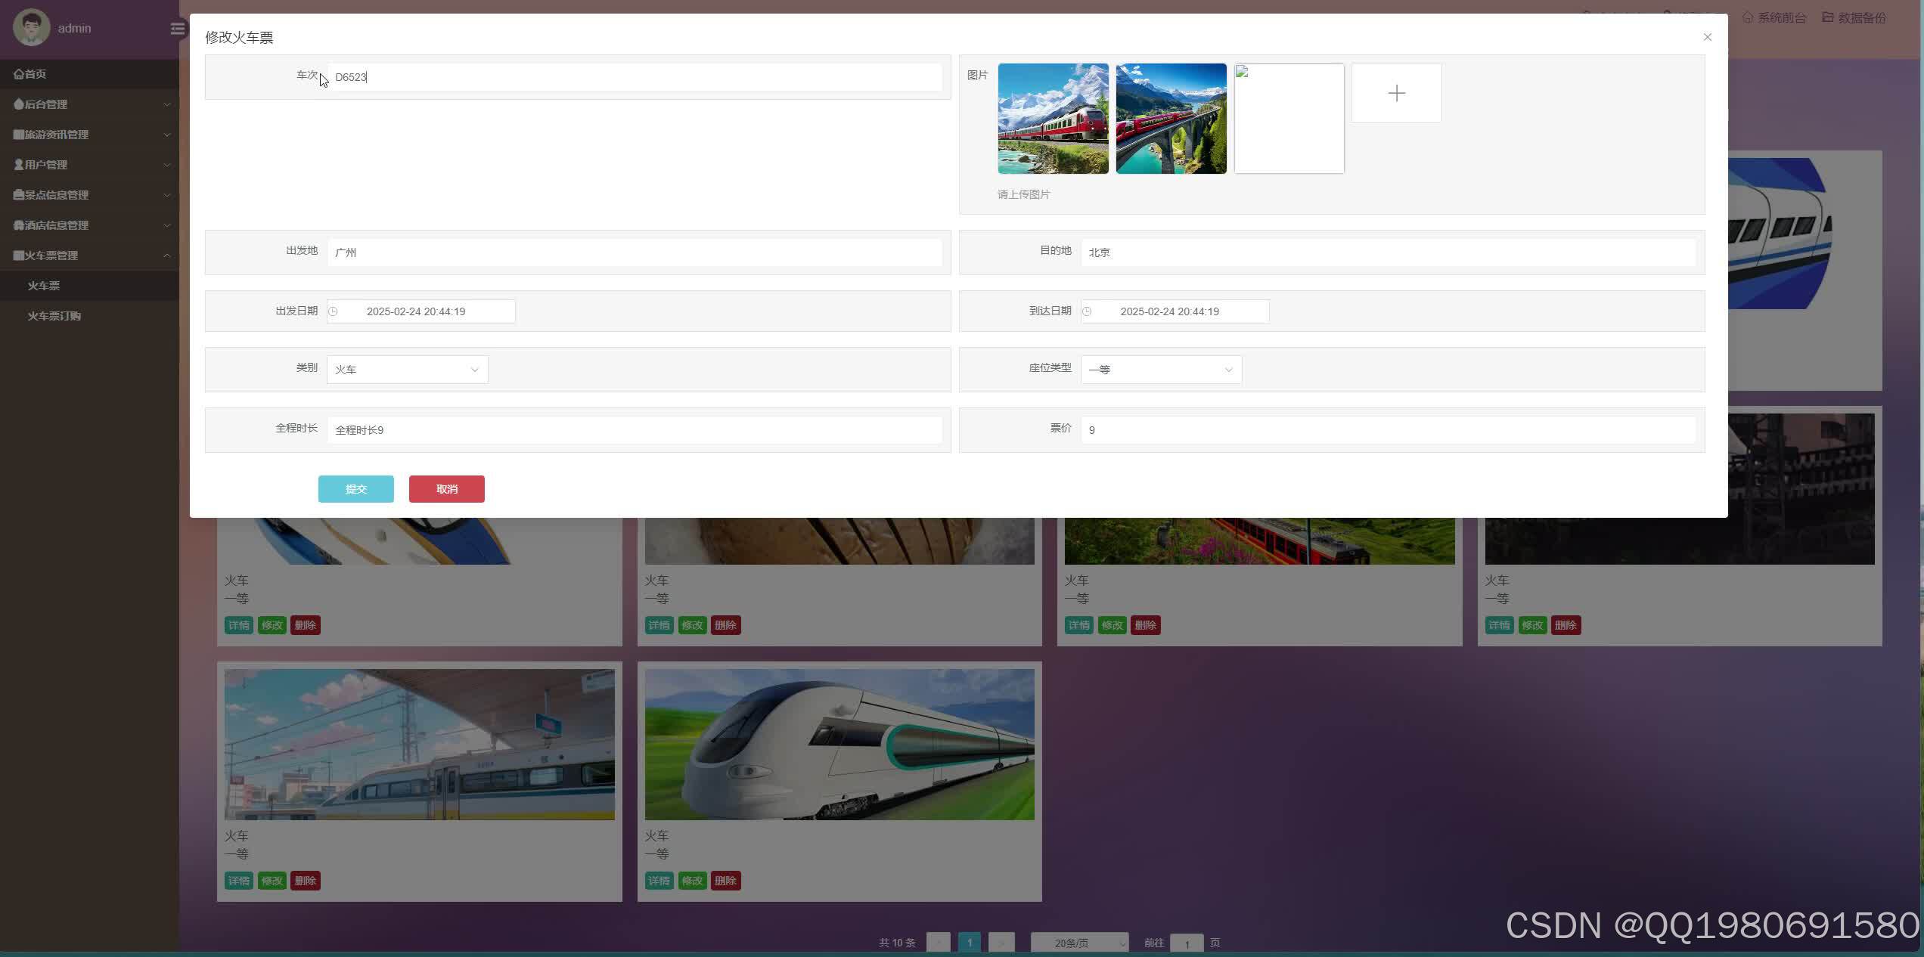Close the 修改火车票 dialog with X icon
The image size is (1924, 957).
point(1707,37)
